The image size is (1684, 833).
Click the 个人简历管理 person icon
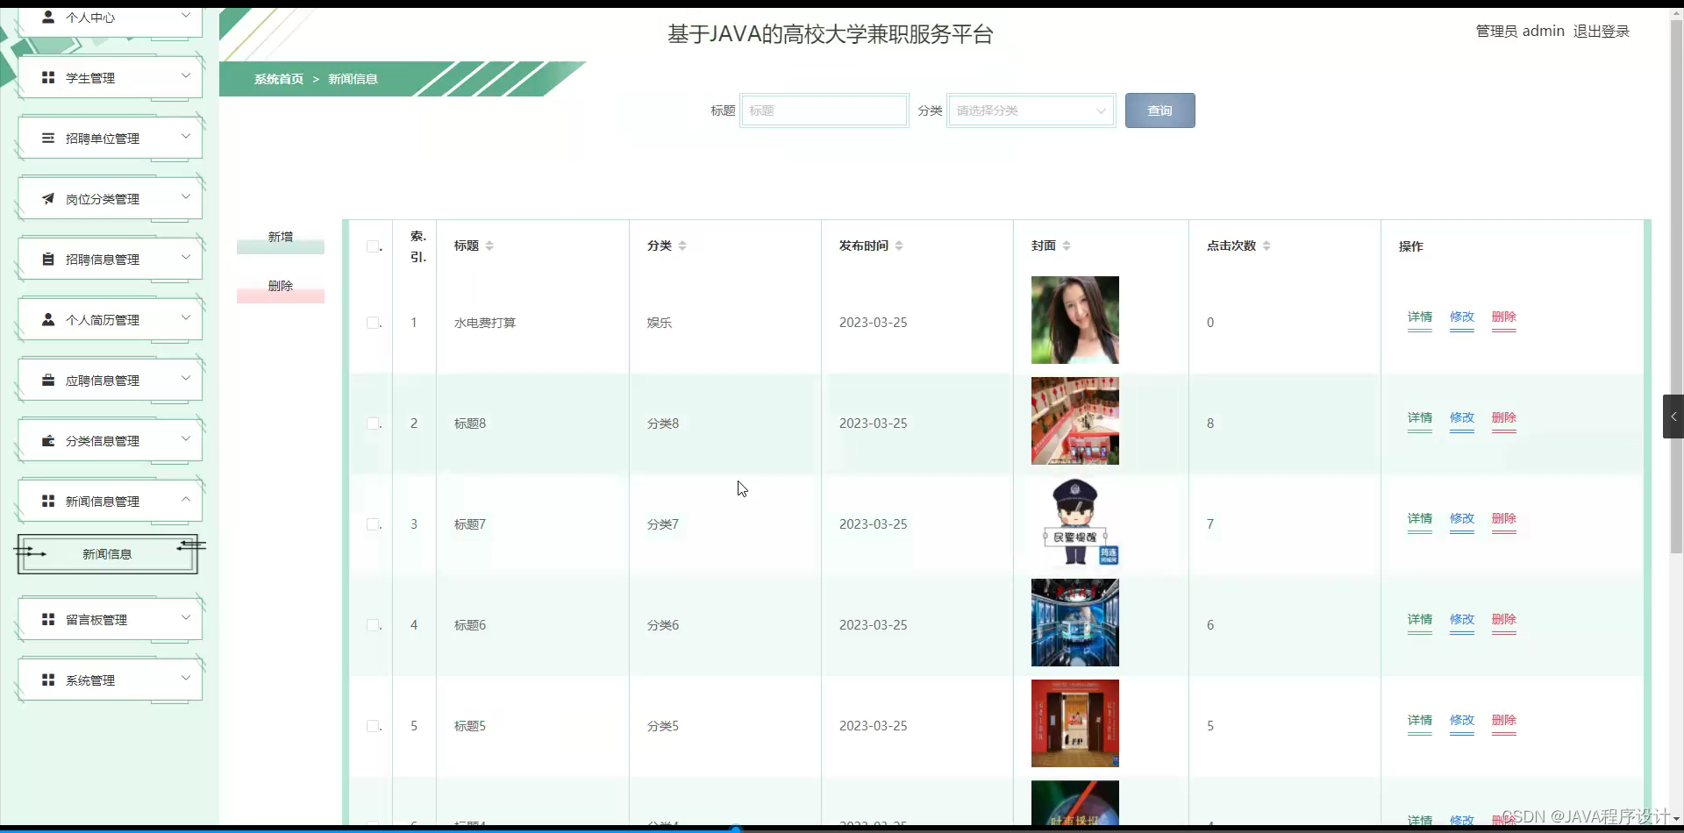pyautogui.click(x=48, y=318)
